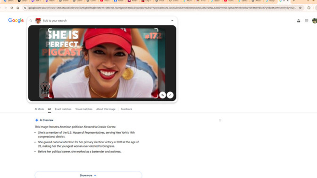Click the AI Overview sparkle icon
The height and width of the screenshot is (178, 317).
pyautogui.click(x=37, y=120)
